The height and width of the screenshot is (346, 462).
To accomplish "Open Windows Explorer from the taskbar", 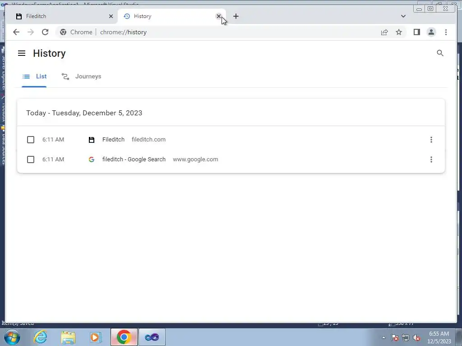I will click(68, 337).
